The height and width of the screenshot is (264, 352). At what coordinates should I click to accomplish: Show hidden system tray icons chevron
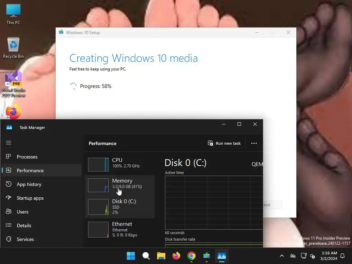282,256
